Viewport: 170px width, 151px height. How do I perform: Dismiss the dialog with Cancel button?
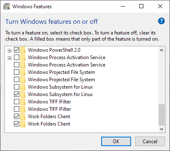pyautogui.click(x=150, y=142)
